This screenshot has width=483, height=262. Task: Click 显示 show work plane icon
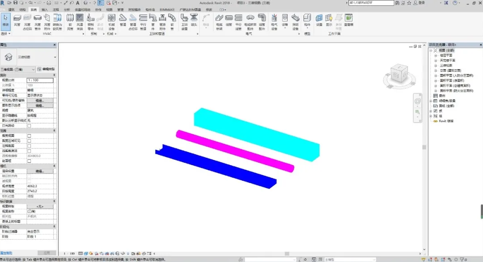click(x=329, y=20)
